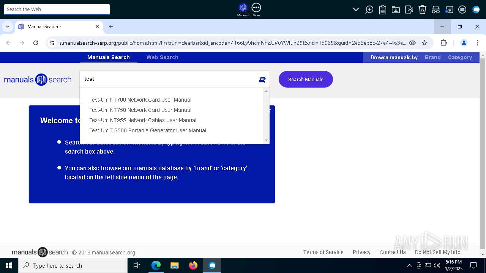This screenshot has height=273, width=486.
Task: Click the paper-plane send window icon
Action: pyautogui.click(x=449, y=9)
